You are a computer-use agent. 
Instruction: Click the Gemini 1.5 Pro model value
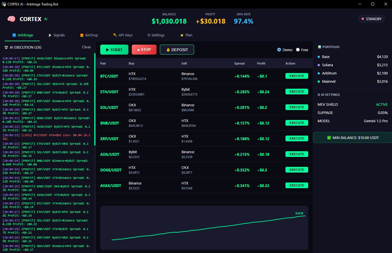[376, 121]
